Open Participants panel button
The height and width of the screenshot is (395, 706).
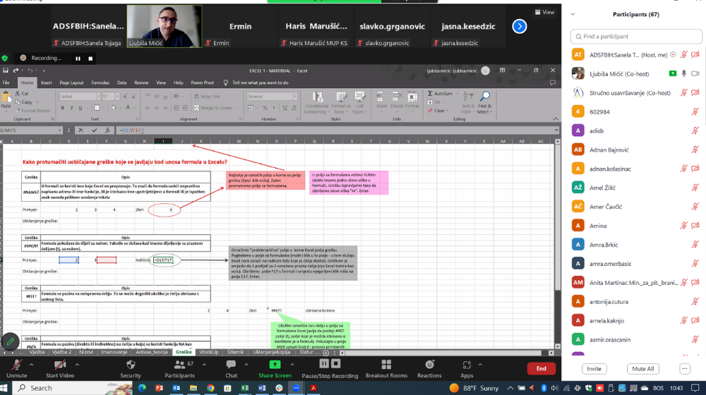(179, 368)
